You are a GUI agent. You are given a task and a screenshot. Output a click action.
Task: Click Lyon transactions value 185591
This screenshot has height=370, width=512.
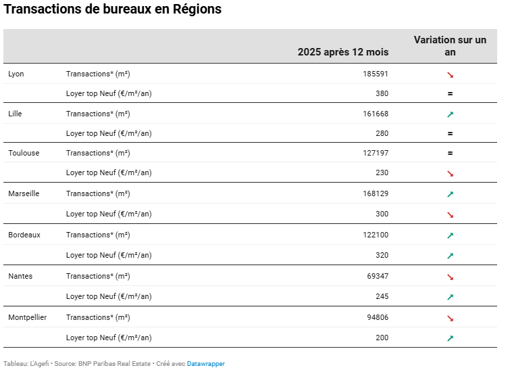[x=376, y=74]
